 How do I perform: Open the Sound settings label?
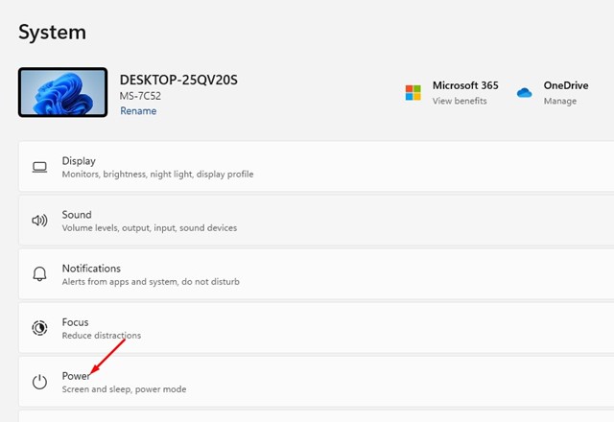pos(77,214)
